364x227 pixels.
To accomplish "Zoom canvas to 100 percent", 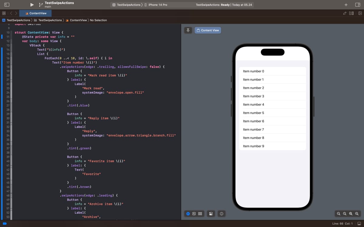I will point(345,214).
